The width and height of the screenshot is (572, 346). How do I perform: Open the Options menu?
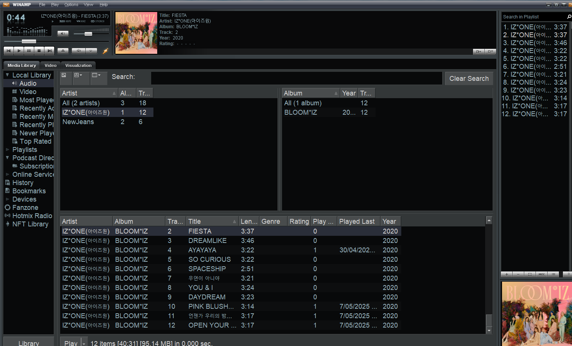pos(71,5)
